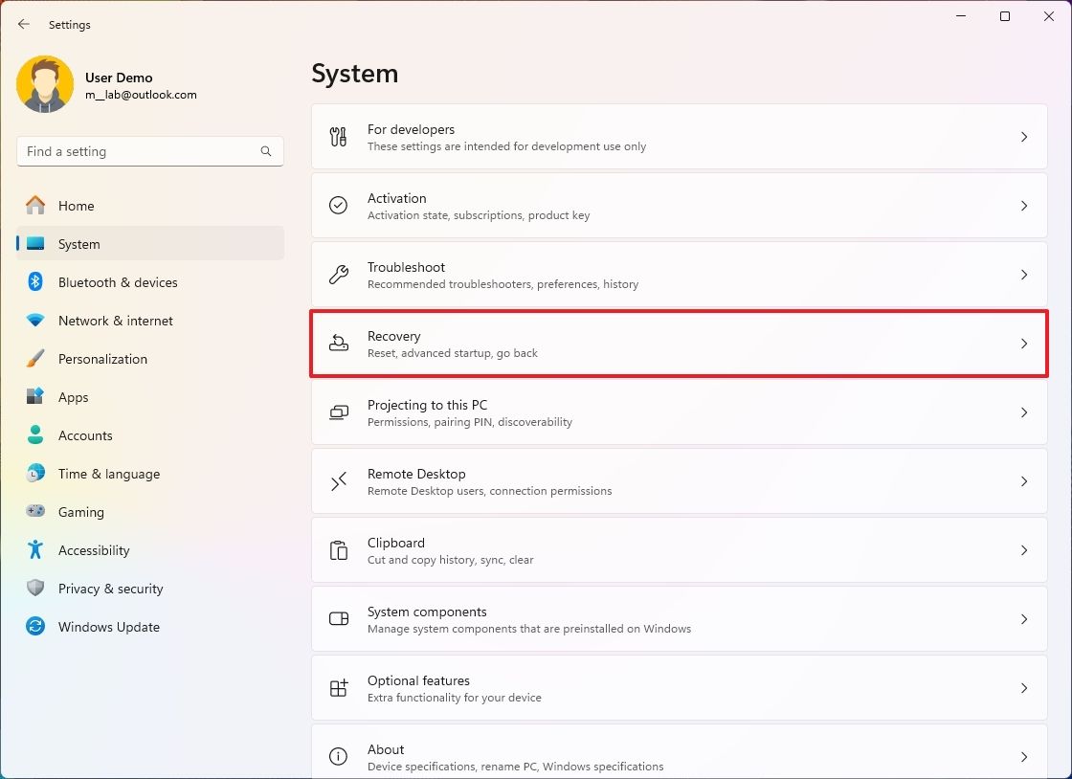The image size is (1072, 779).
Task: Click the Clipboard icon on its row
Action: (x=338, y=550)
